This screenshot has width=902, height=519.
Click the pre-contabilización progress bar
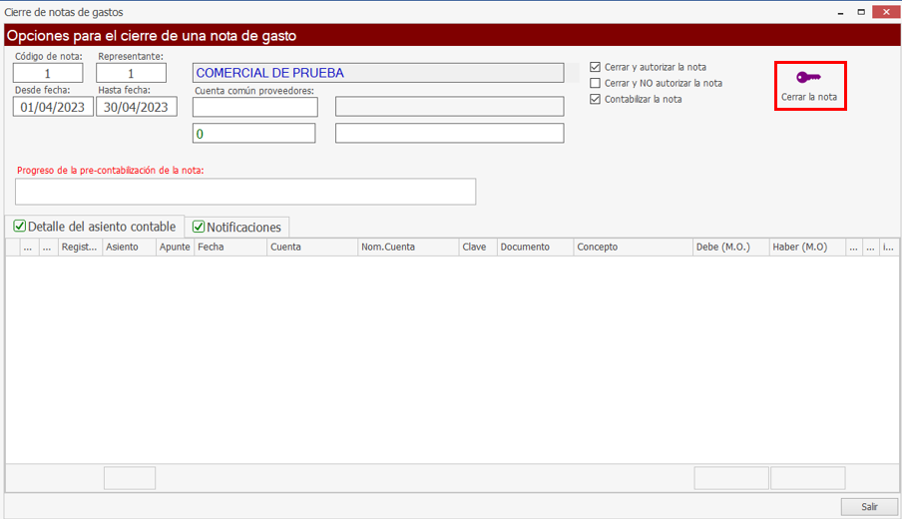point(245,192)
